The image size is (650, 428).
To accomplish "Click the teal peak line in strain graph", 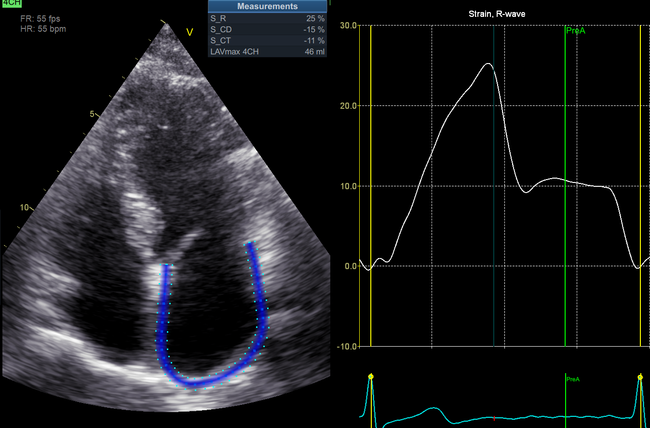I will pyautogui.click(x=494, y=193).
